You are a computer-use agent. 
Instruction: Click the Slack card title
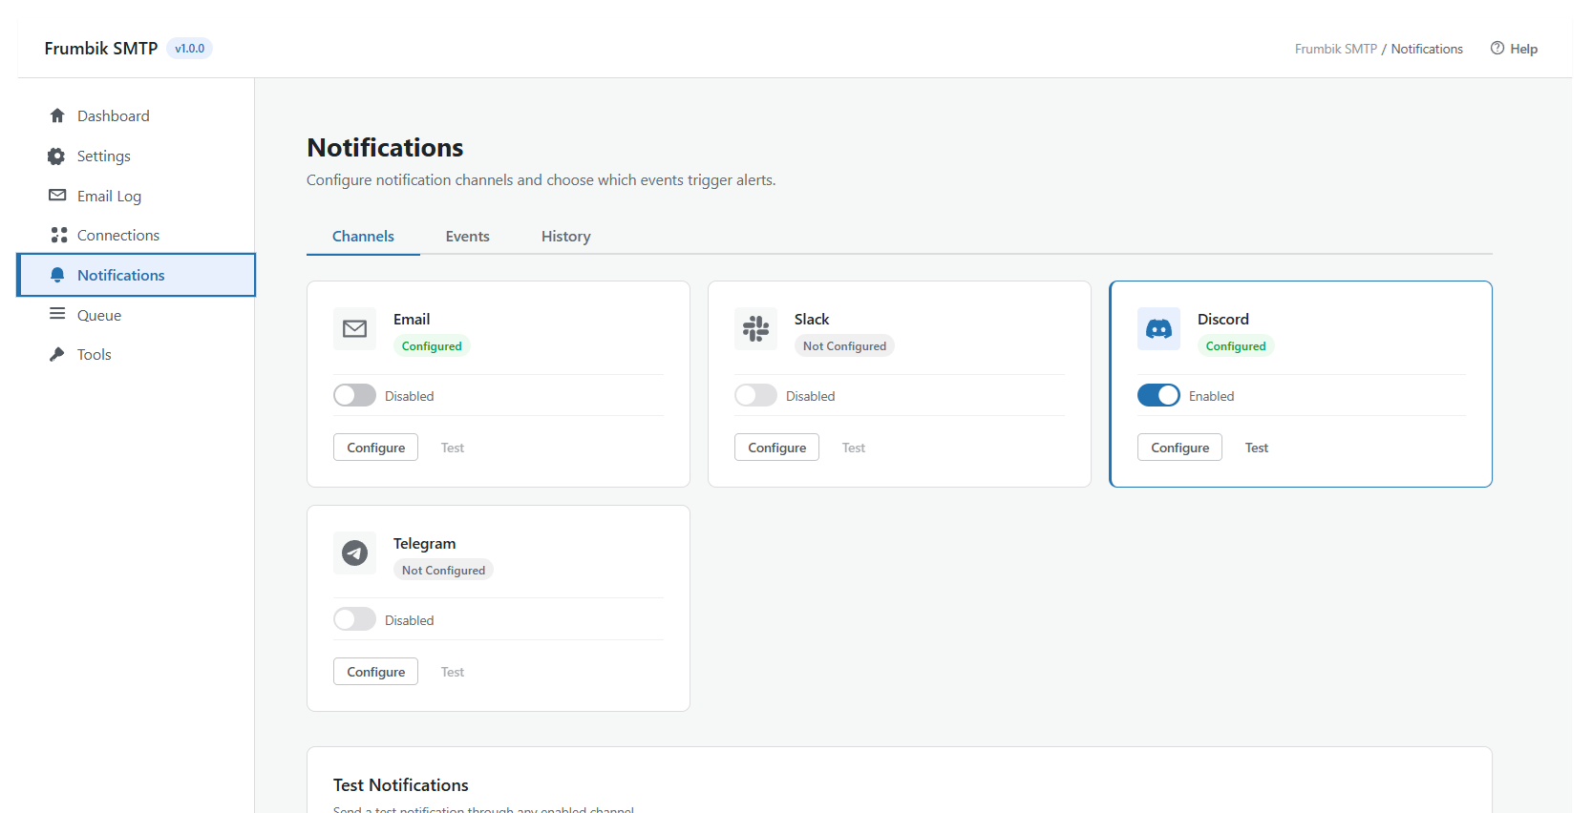pos(812,319)
